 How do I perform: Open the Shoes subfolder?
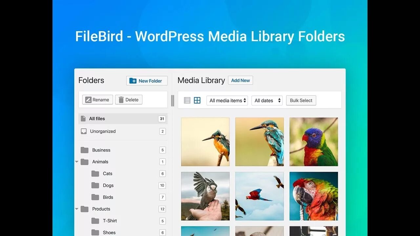pyautogui.click(x=128, y=232)
